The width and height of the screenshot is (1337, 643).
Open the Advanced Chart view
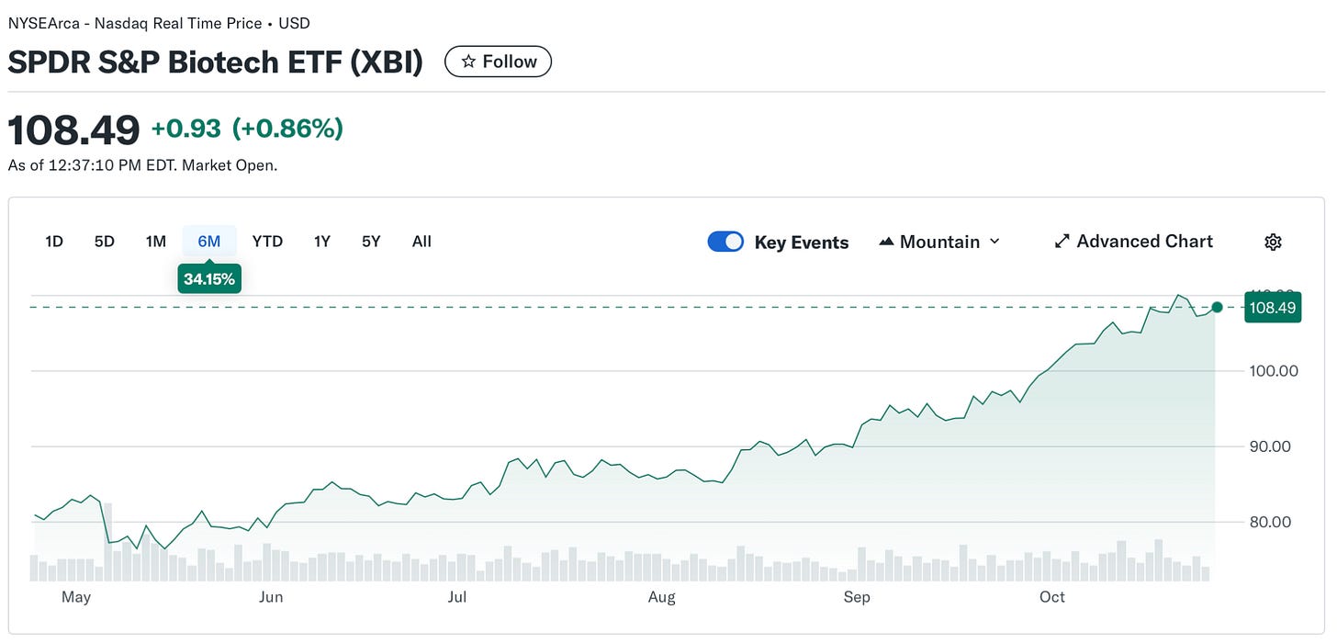[x=1134, y=242]
